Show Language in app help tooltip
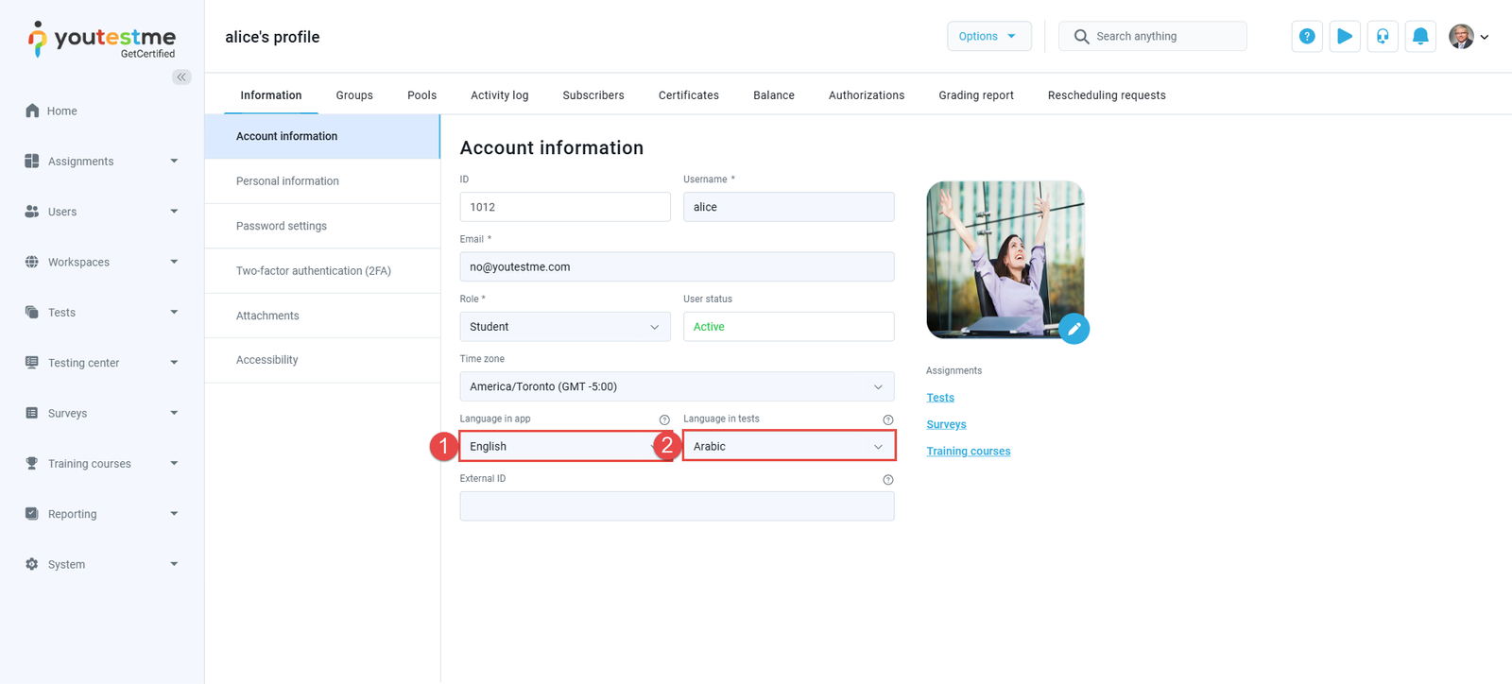 coord(664,419)
